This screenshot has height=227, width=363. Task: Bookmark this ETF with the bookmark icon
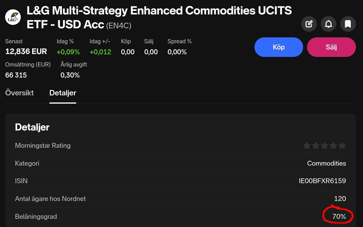348,24
